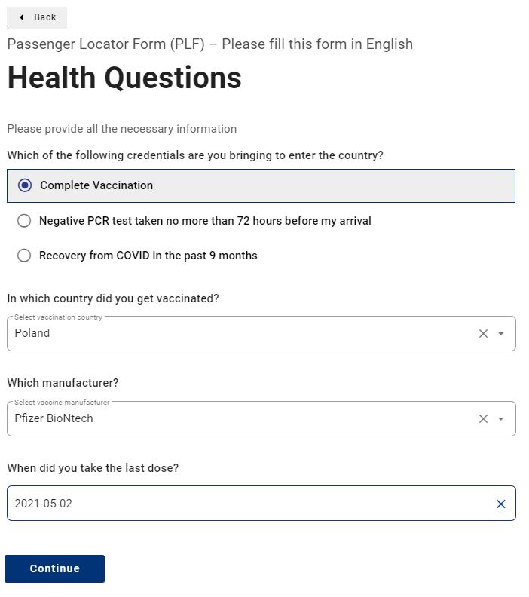529x597 pixels.
Task: Click the Complete Vaccination label text
Action: click(96, 185)
